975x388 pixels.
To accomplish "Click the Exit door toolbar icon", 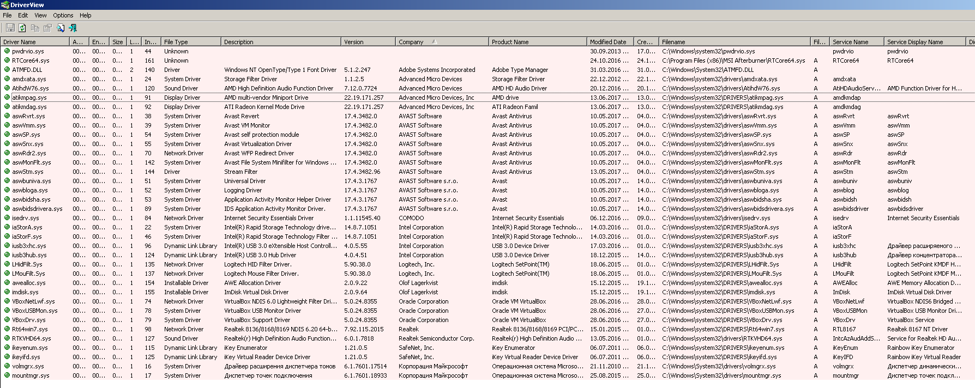I will pos(73,28).
